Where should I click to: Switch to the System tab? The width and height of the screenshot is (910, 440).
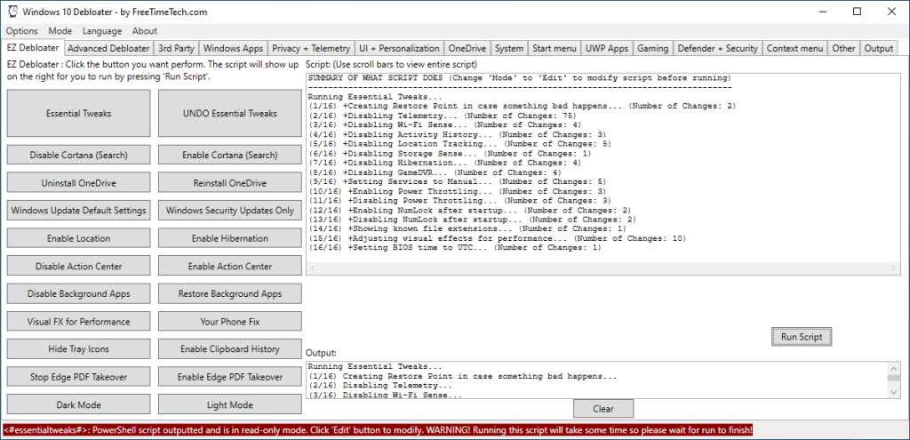509,49
